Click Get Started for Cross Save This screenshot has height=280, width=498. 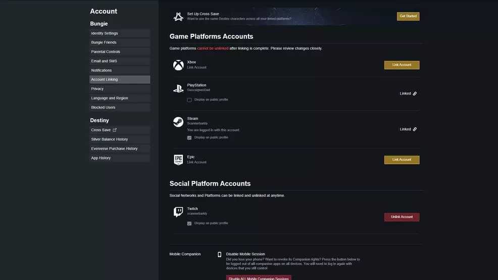[408, 16]
